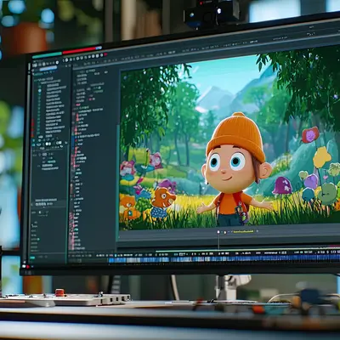Image resolution: width=340 pixels, height=340 pixels.
Task: Select the blue highlighted field in the left panel
Action: point(48,69)
